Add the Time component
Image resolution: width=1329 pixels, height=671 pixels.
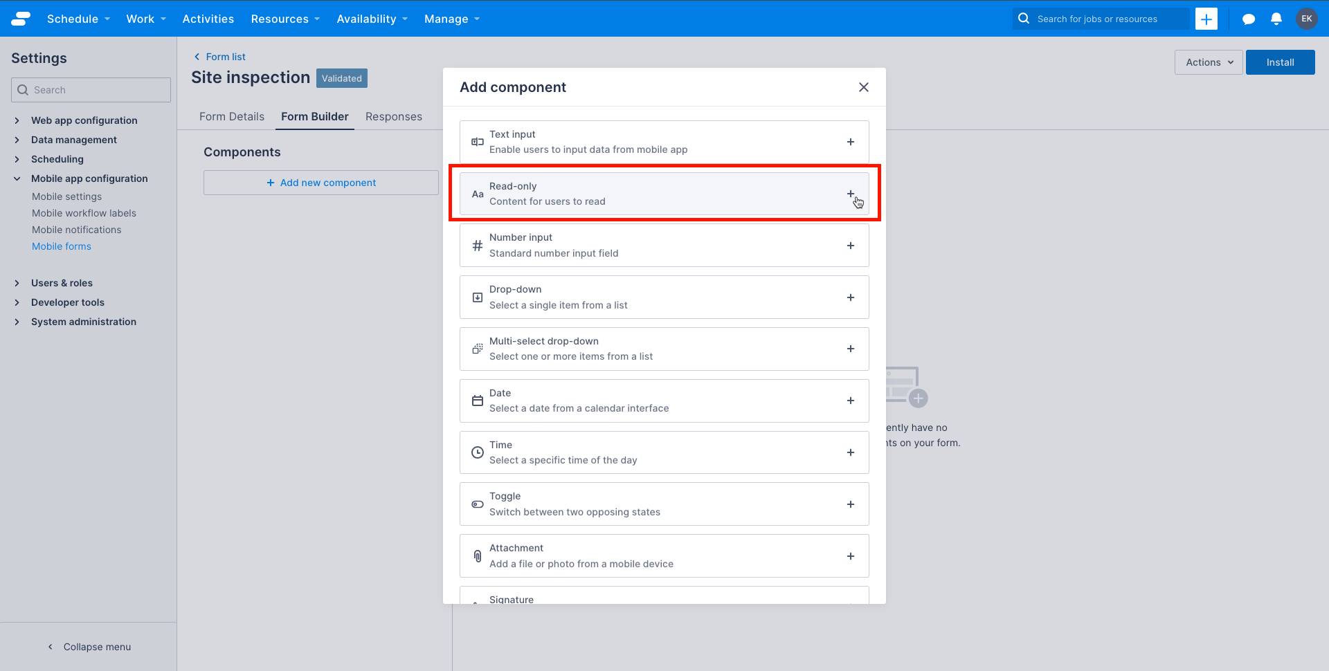(851, 452)
